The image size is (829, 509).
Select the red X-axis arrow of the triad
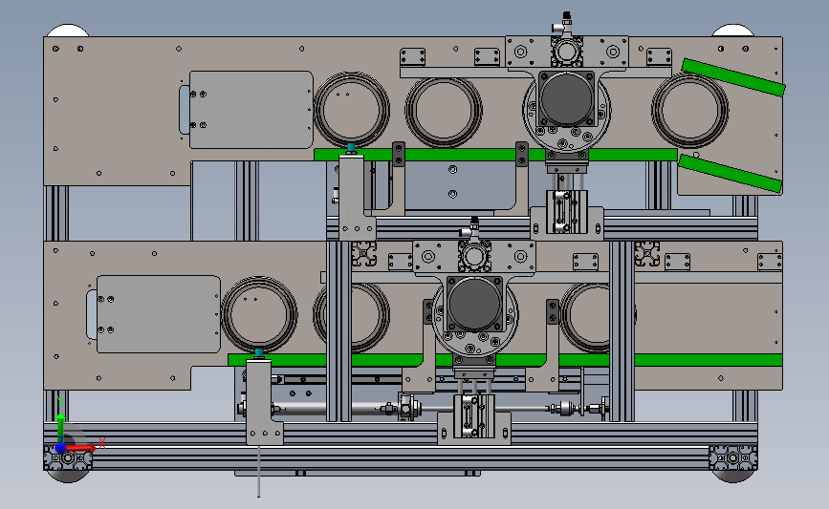[80, 448]
